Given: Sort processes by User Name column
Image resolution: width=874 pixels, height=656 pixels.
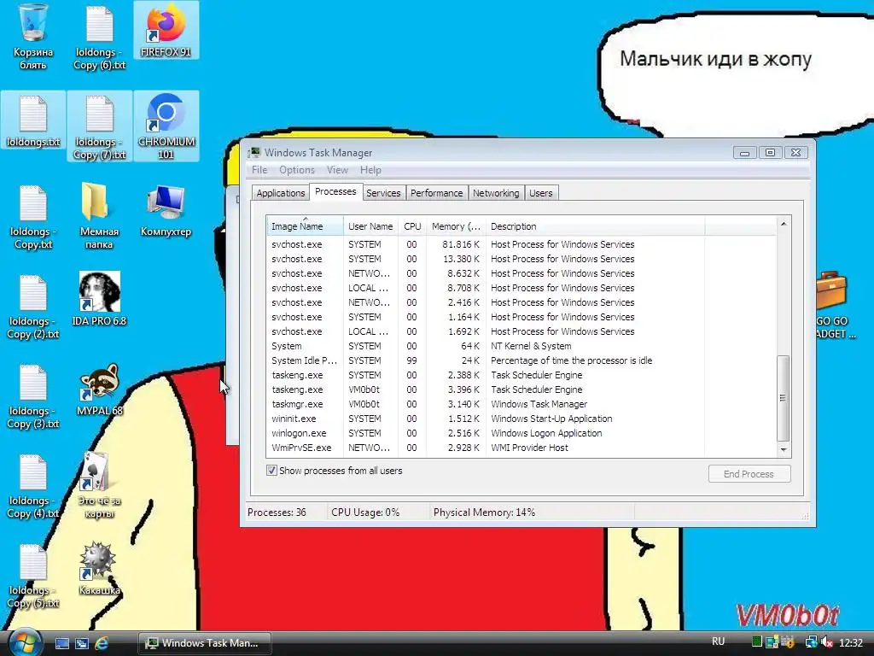Looking at the screenshot, I should pyautogui.click(x=370, y=225).
